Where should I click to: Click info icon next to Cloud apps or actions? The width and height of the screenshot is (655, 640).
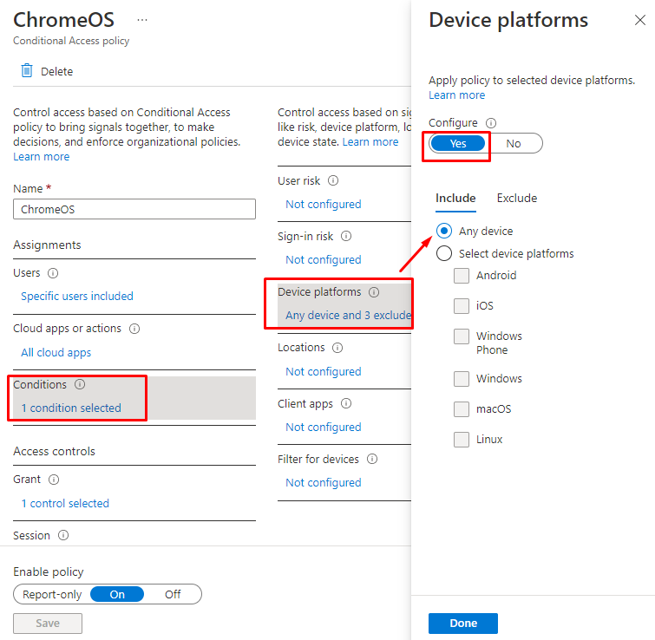pos(134,329)
